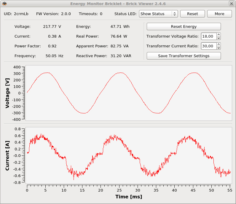This screenshot has width=236, height=204.
Task: Decrease Transformer Voltage Ratio with down arrow
Action: pos(219,38)
